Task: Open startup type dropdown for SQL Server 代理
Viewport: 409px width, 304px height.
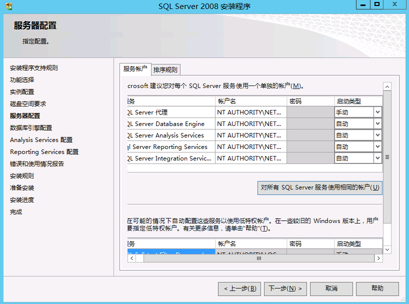Action: coord(377,112)
